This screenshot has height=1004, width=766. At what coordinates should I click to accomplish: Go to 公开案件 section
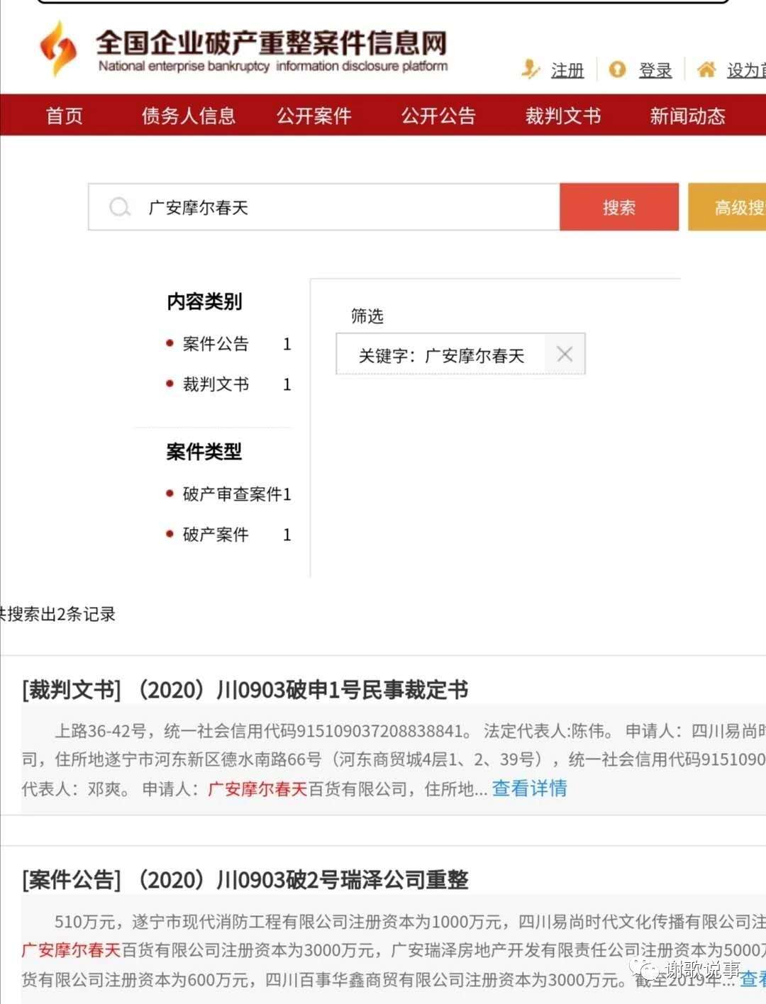click(313, 116)
